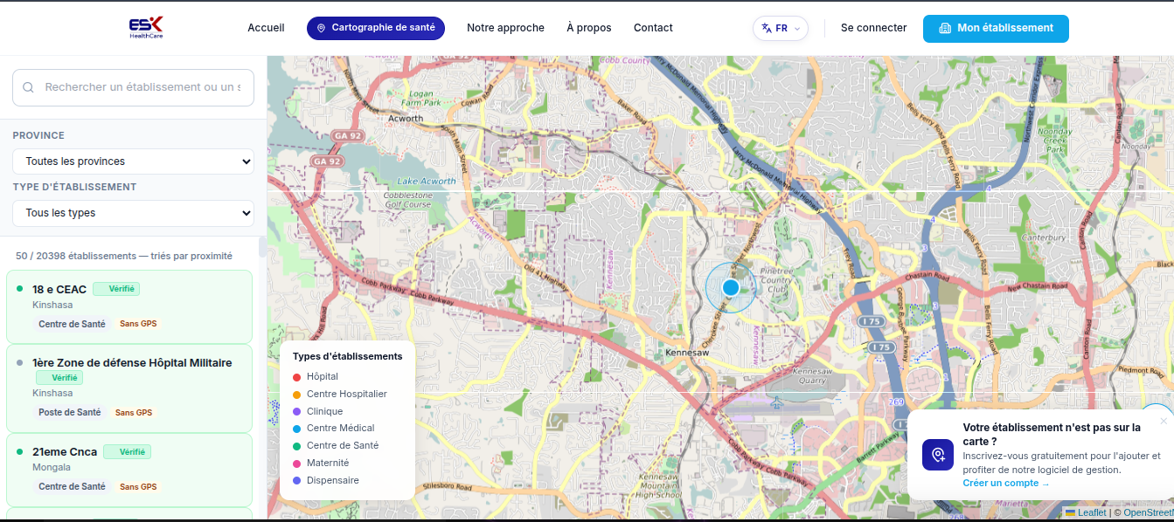Close the promo card with X
This screenshot has height=522, width=1174.
click(x=1164, y=421)
